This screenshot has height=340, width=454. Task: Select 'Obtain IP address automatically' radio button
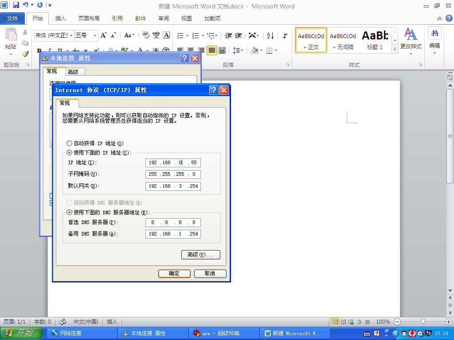pyautogui.click(x=69, y=143)
